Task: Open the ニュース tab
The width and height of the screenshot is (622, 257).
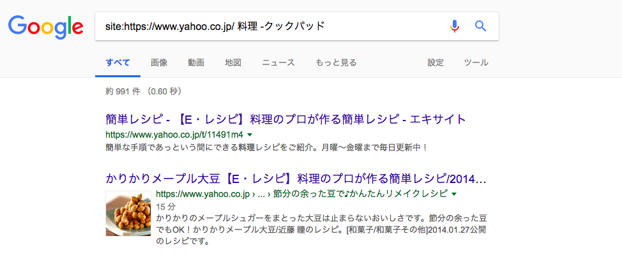Action: [x=278, y=62]
